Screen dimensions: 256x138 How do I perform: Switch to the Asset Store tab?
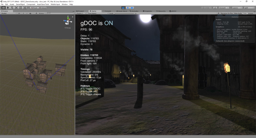tap(122, 11)
